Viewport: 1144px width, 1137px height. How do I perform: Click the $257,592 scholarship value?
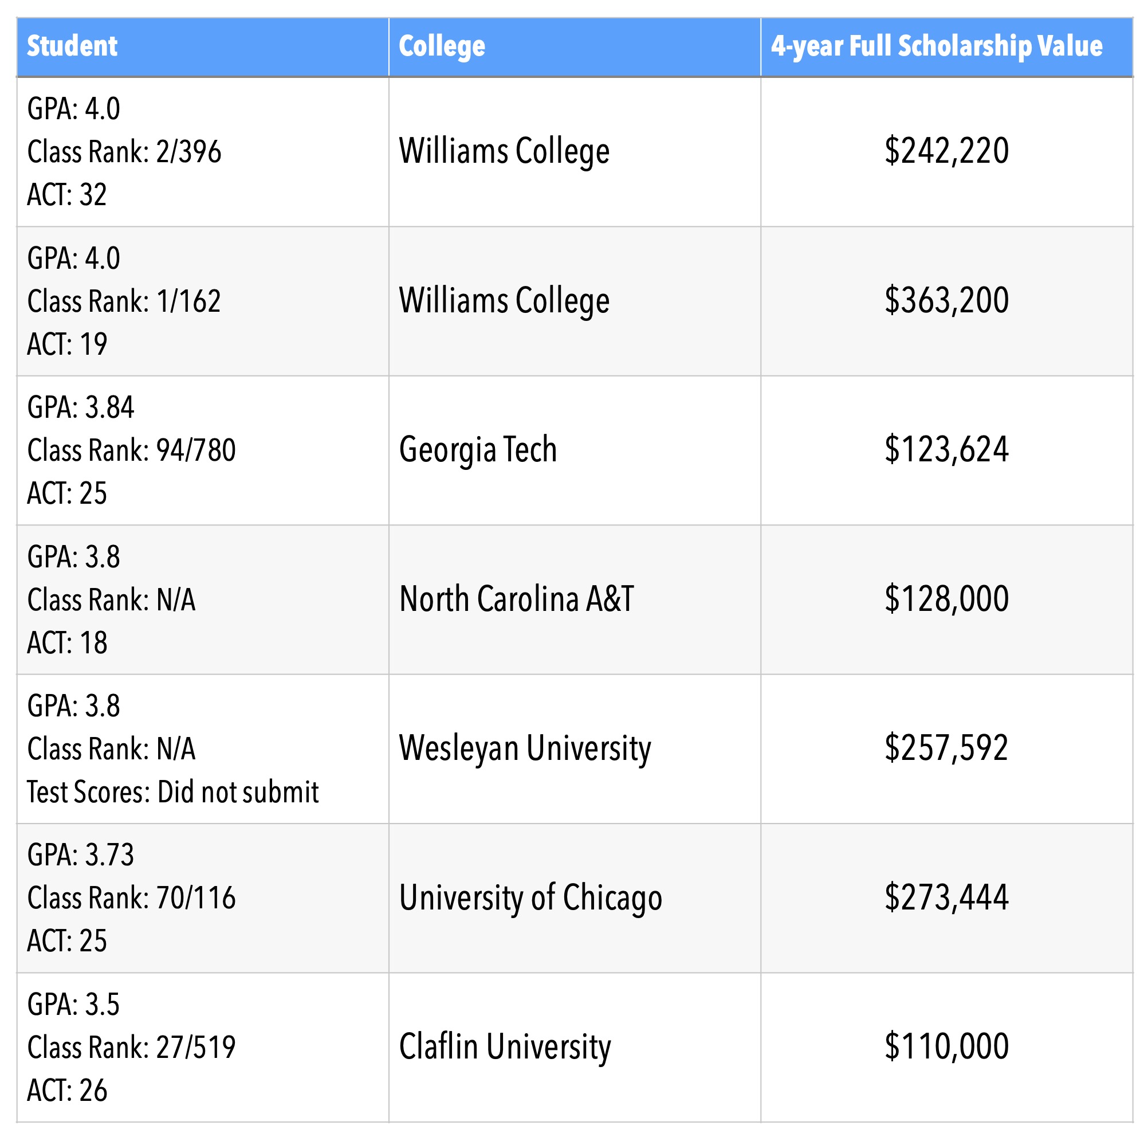tap(946, 748)
